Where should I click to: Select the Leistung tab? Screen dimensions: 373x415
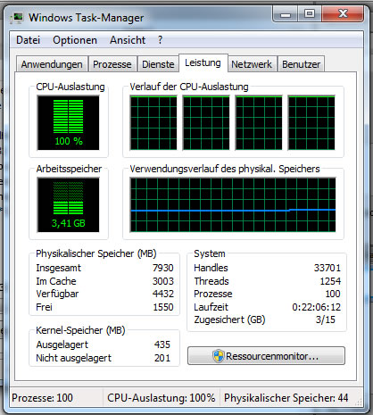tap(203, 62)
